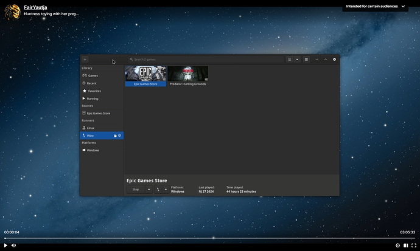Switch to grid view icon
The image size is (420, 251).
[289, 60]
